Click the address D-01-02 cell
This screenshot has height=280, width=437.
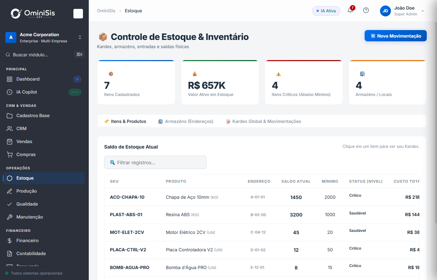[258, 250]
